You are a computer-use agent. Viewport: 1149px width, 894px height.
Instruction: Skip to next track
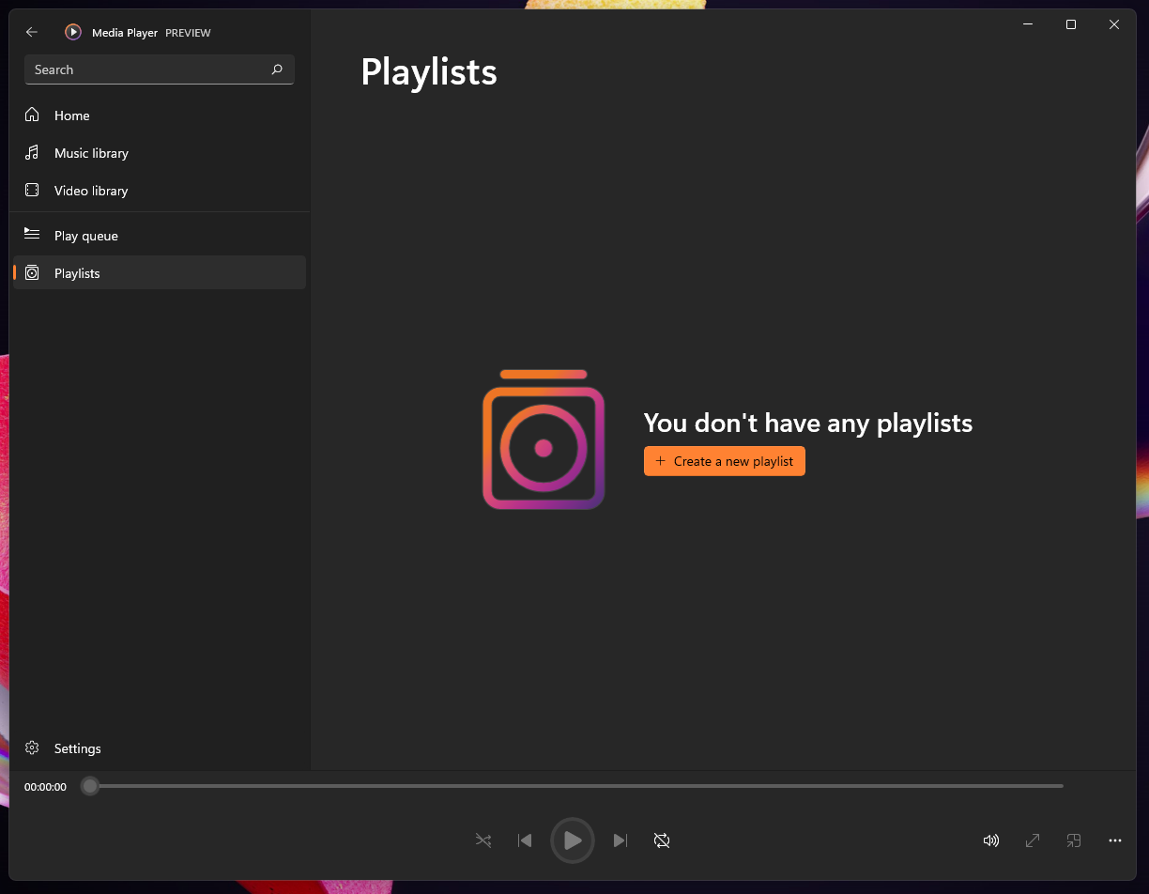pyautogui.click(x=620, y=840)
